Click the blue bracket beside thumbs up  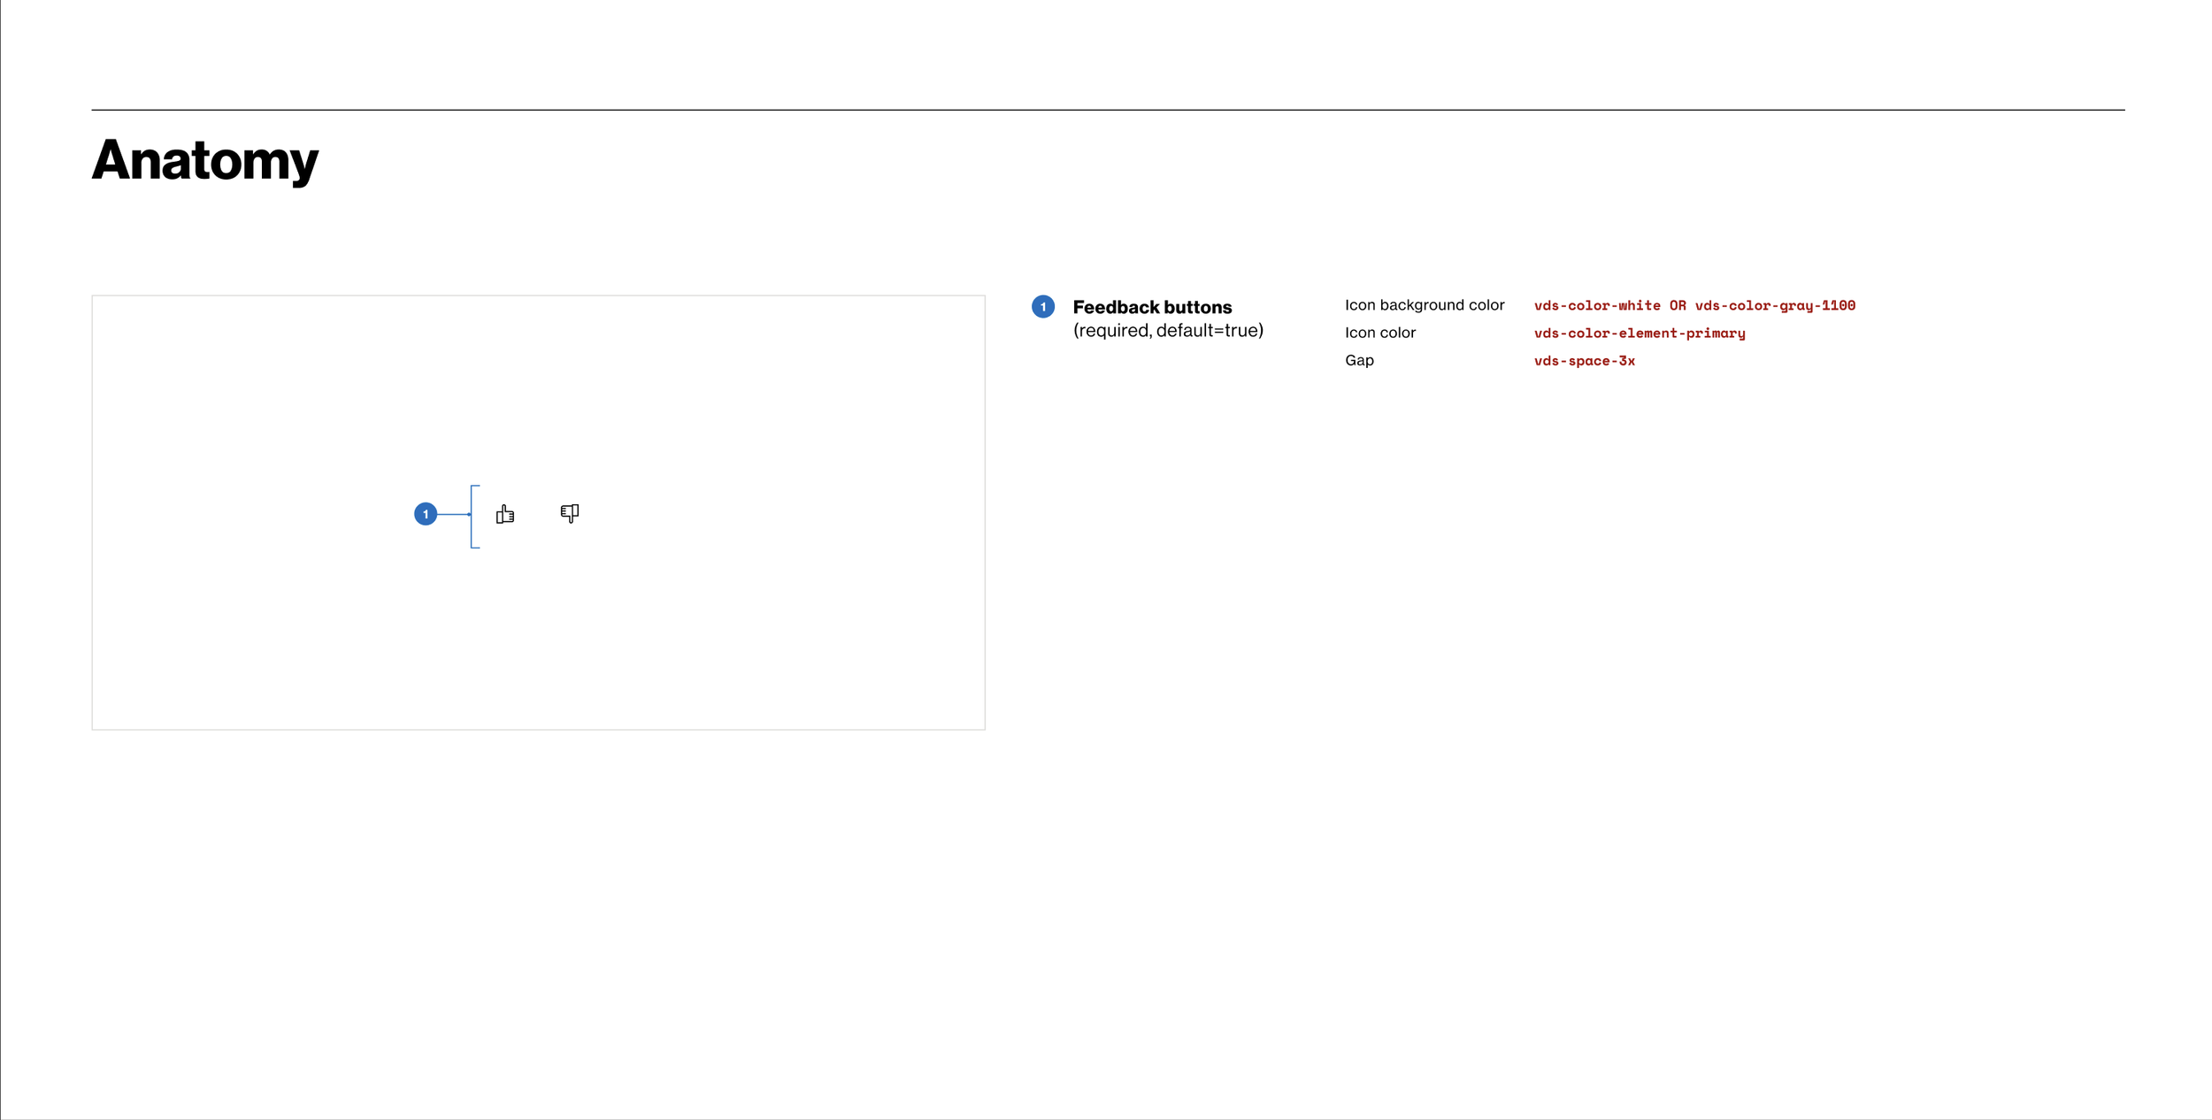coord(472,531)
